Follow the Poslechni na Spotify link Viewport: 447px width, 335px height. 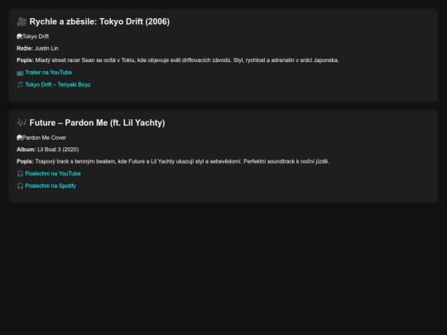[x=50, y=186]
